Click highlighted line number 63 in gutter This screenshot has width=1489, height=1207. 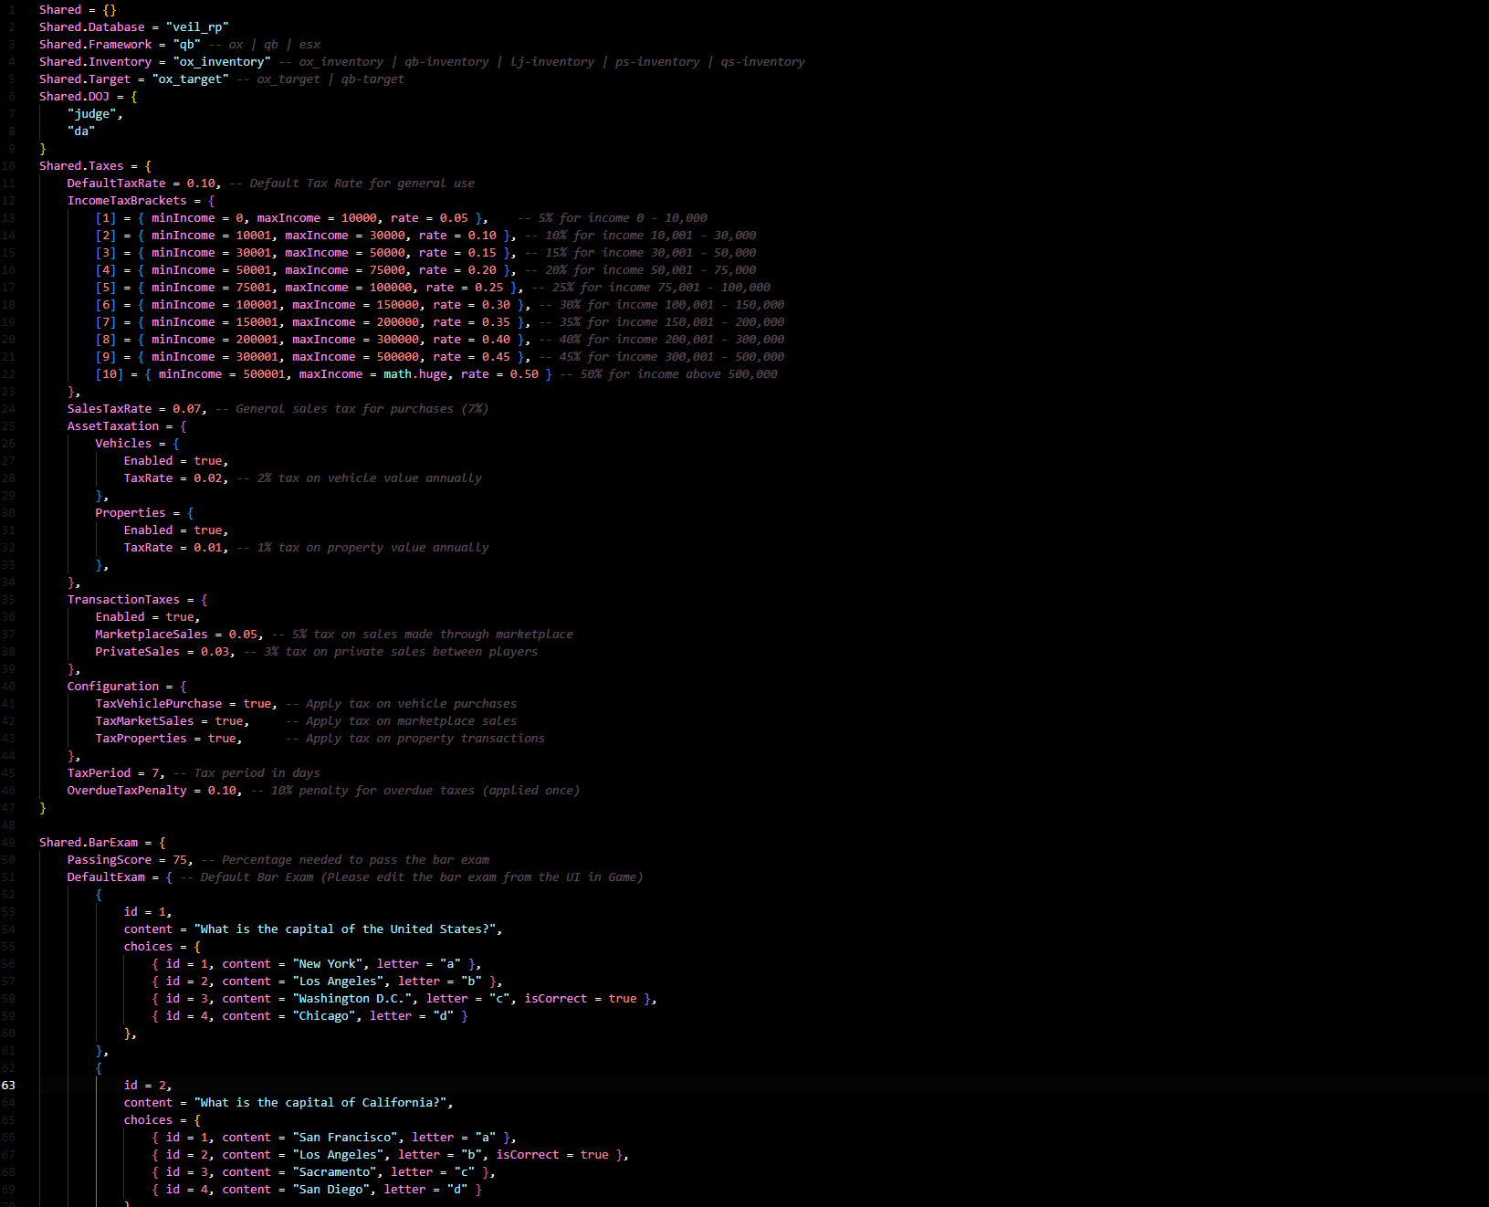click(8, 1085)
